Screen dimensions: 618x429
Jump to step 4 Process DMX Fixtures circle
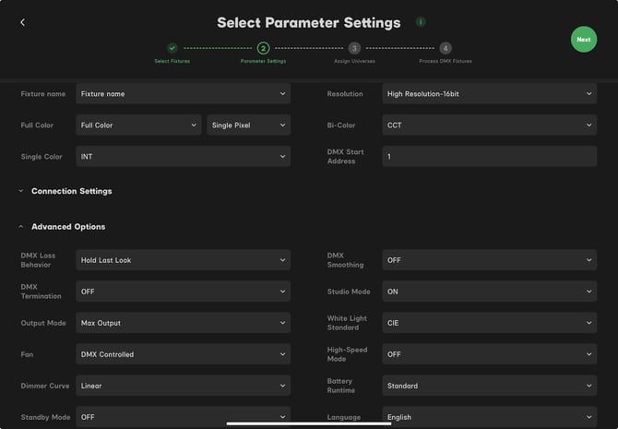[x=446, y=48]
